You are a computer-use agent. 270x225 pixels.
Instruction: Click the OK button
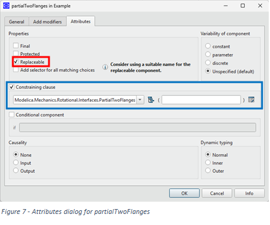(x=184, y=193)
